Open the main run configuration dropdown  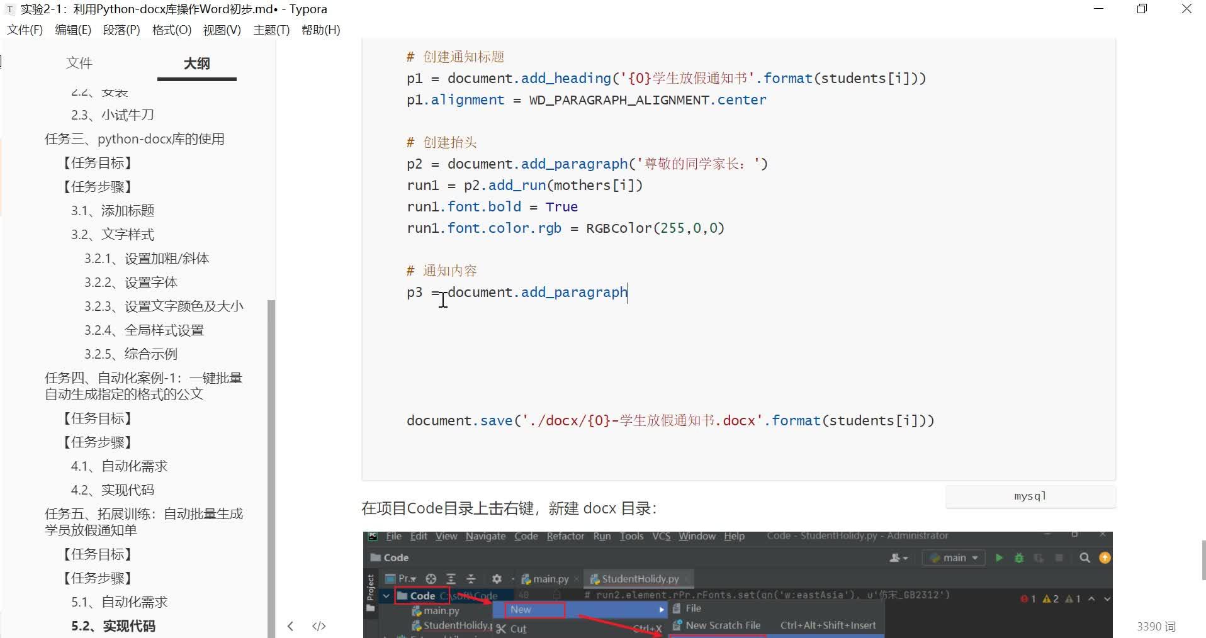tap(954, 558)
